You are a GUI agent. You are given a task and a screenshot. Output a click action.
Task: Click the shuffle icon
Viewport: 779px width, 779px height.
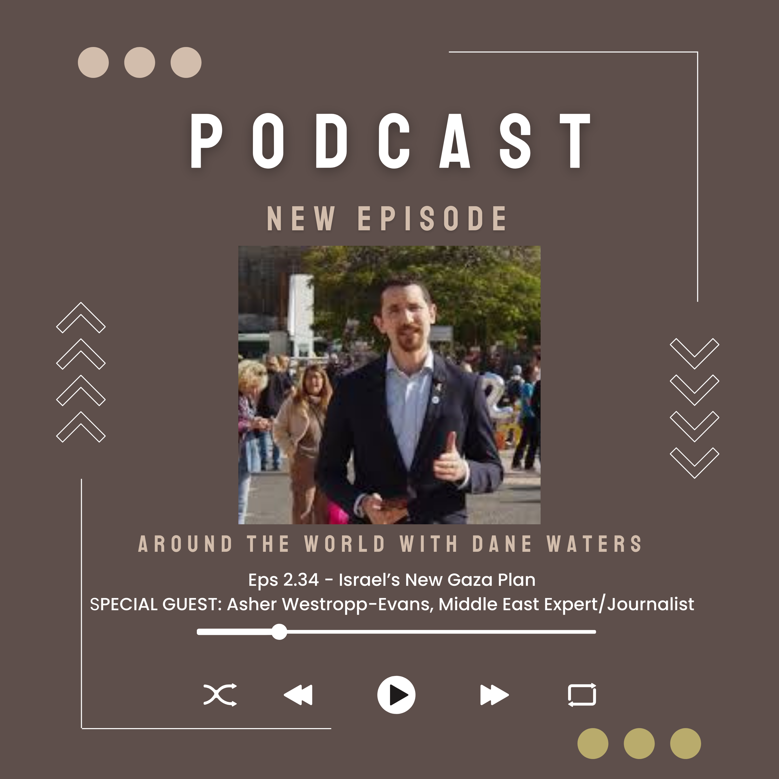(220, 695)
